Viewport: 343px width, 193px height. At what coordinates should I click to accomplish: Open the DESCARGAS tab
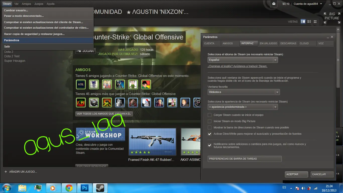pyautogui.click(x=288, y=43)
